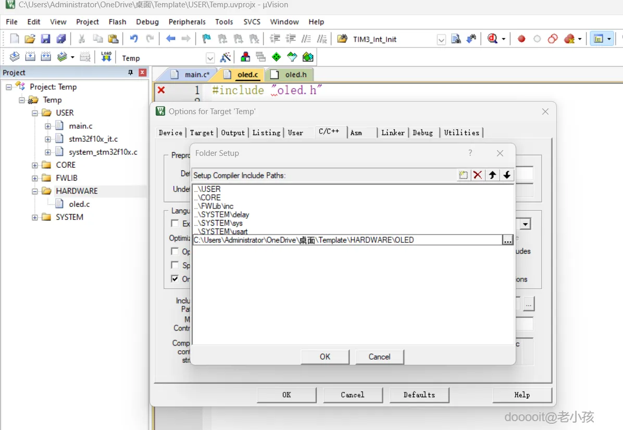Click the New include path icon
The width and height of the screenshot is (623, 430).
click(463, 175)
